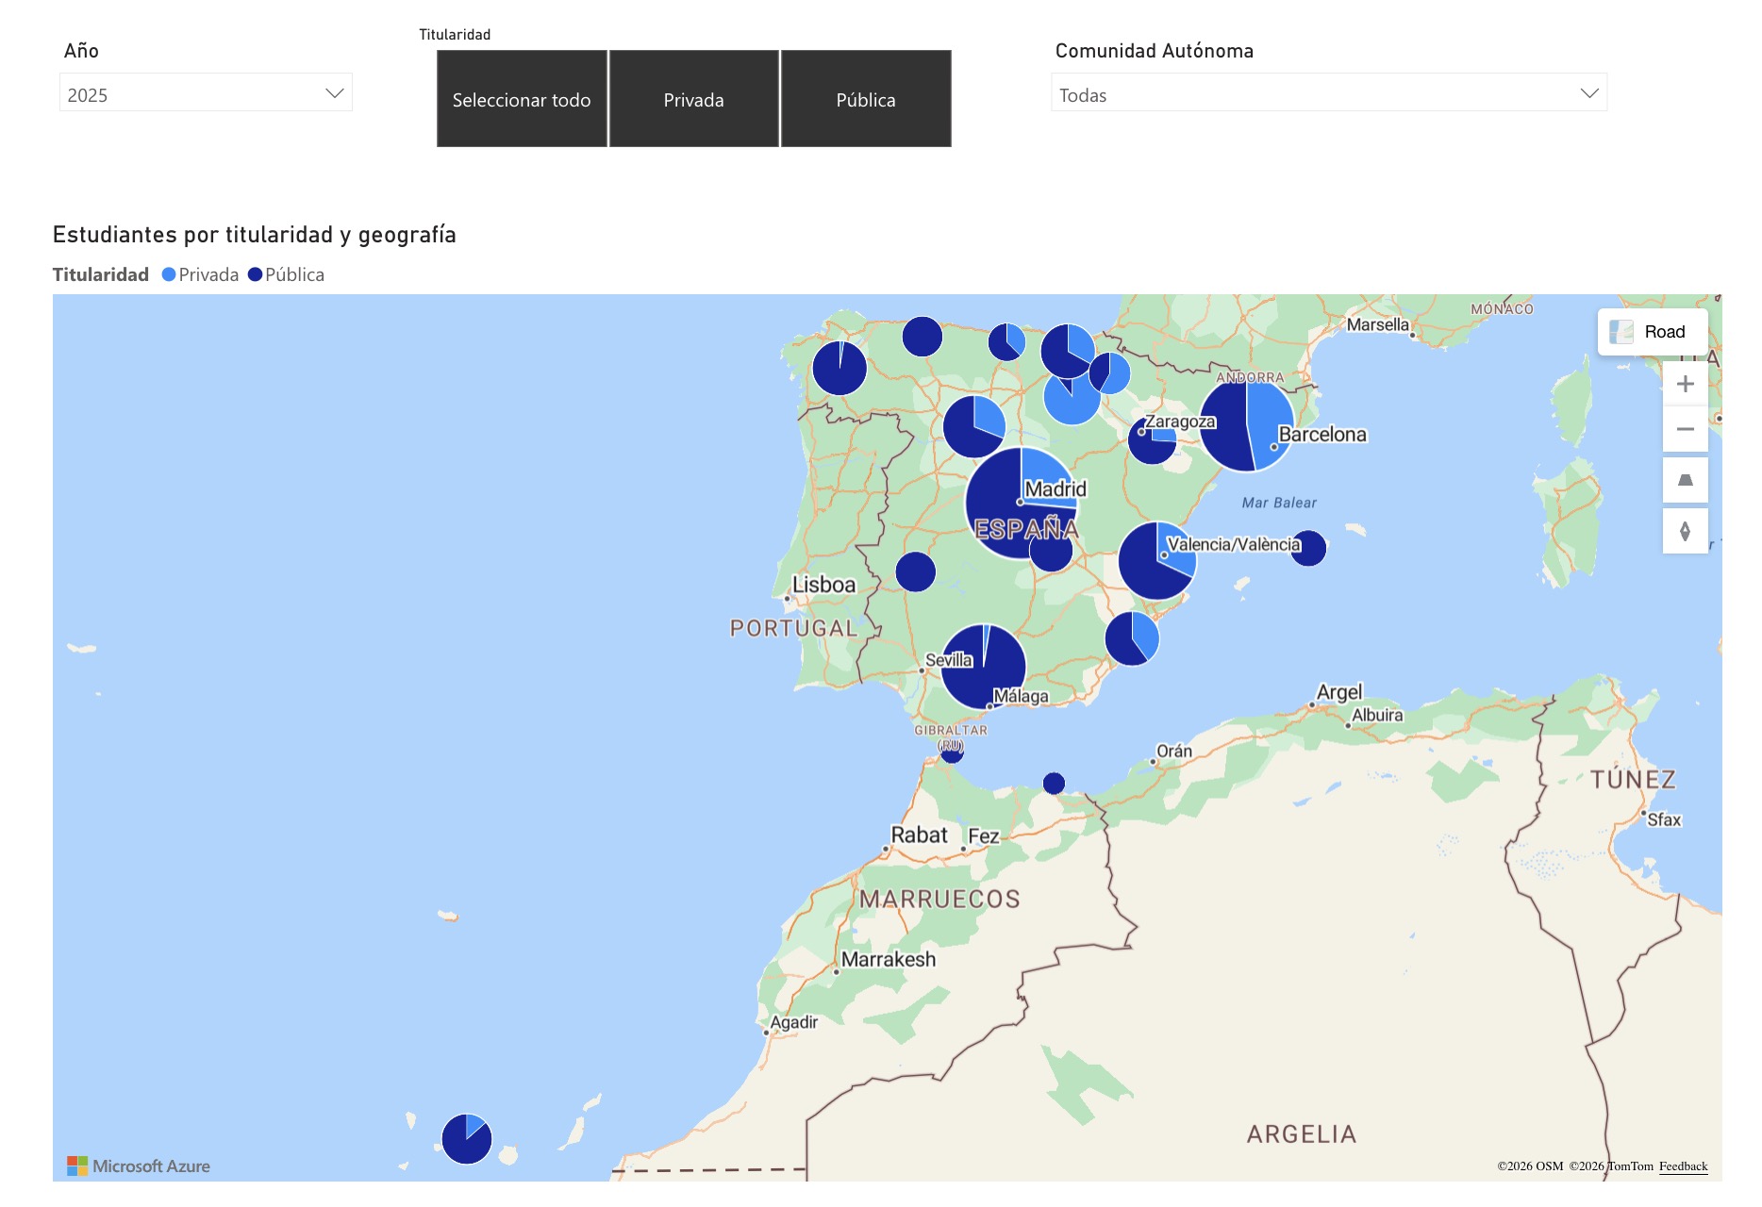Zoom out with the map minus button
The width and height of the screenshot is (1762, 1207).
coord(1685,429)
